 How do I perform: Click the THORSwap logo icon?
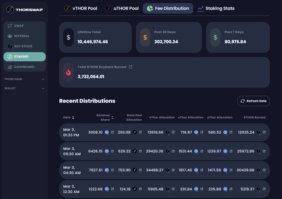pos(8,9)
